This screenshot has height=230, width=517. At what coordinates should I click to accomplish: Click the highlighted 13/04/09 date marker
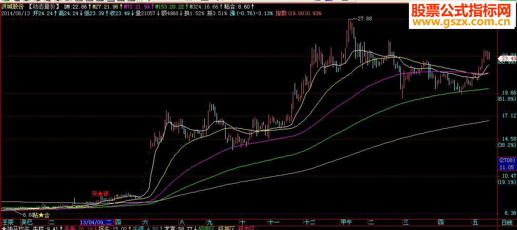[97, 223]
